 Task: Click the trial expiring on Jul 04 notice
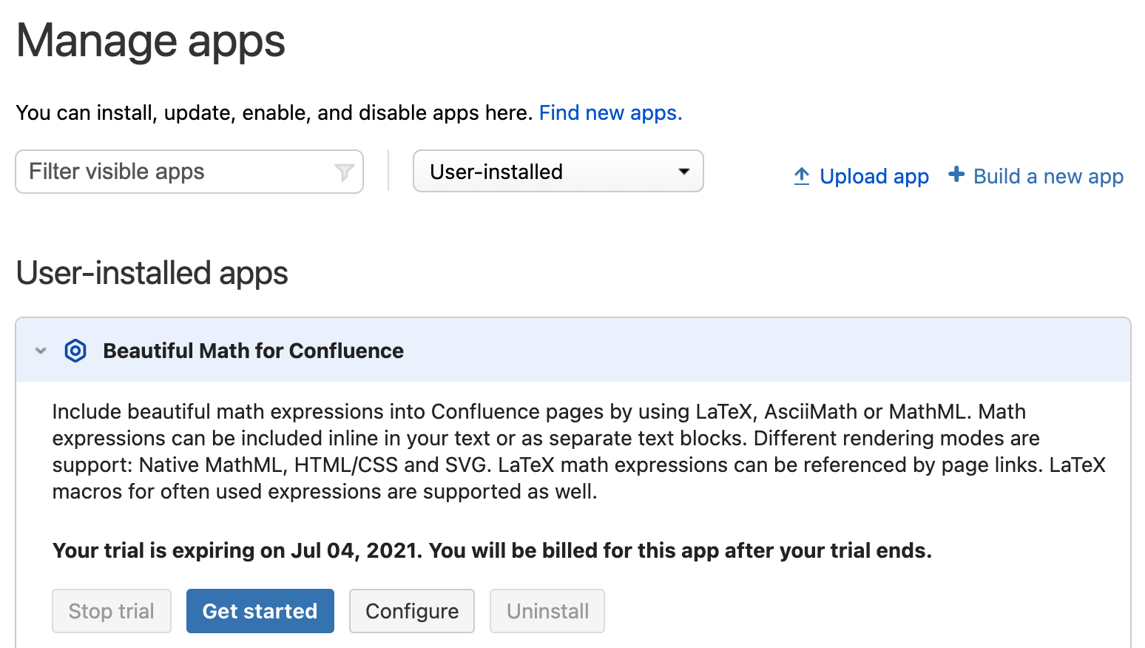492,551
